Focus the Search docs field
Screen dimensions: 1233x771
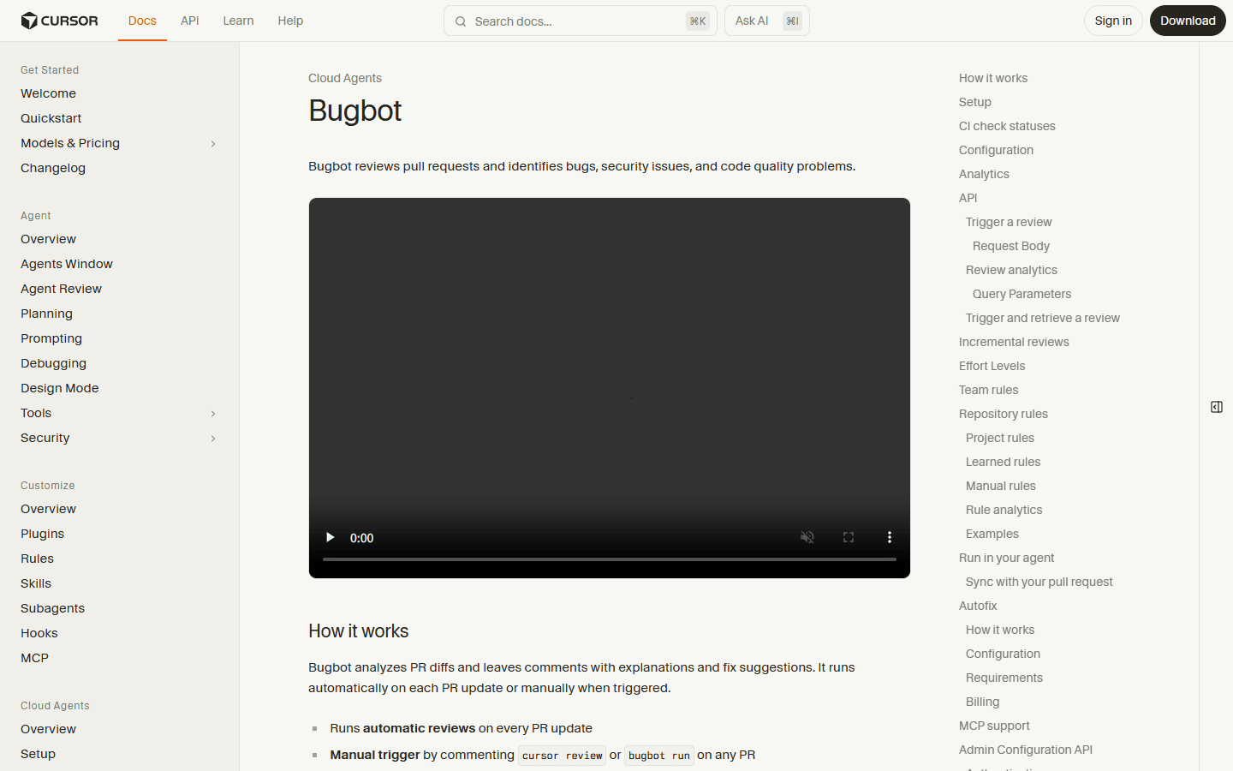tap(581, 21)
